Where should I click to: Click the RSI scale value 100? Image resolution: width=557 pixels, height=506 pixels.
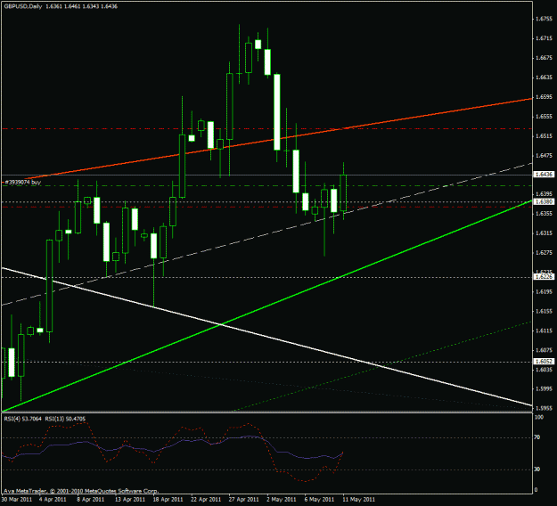coord(539,417)
